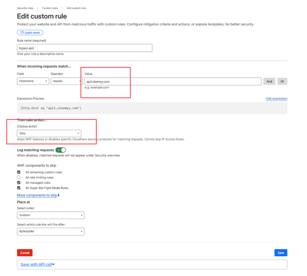Screen dimensions: 307x276
Task: Open the Bytespider rule order dropdown
Action: tap(51, 232)
